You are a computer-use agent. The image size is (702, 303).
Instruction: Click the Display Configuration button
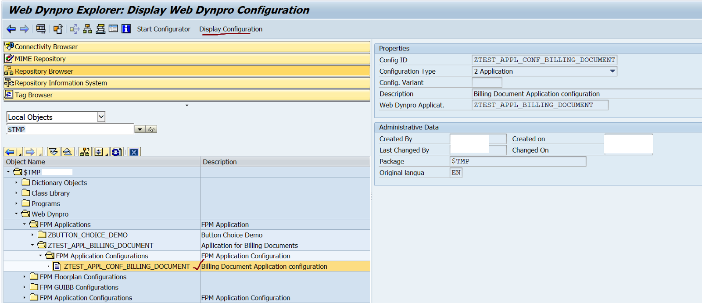231,29
